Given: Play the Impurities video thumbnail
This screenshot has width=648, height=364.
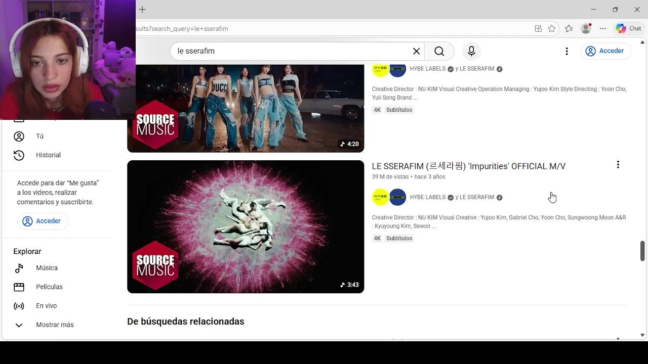Looking at the screenshot, I should tap(246, 226).
